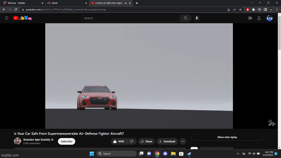Open Steam from the taskbar

189,154
